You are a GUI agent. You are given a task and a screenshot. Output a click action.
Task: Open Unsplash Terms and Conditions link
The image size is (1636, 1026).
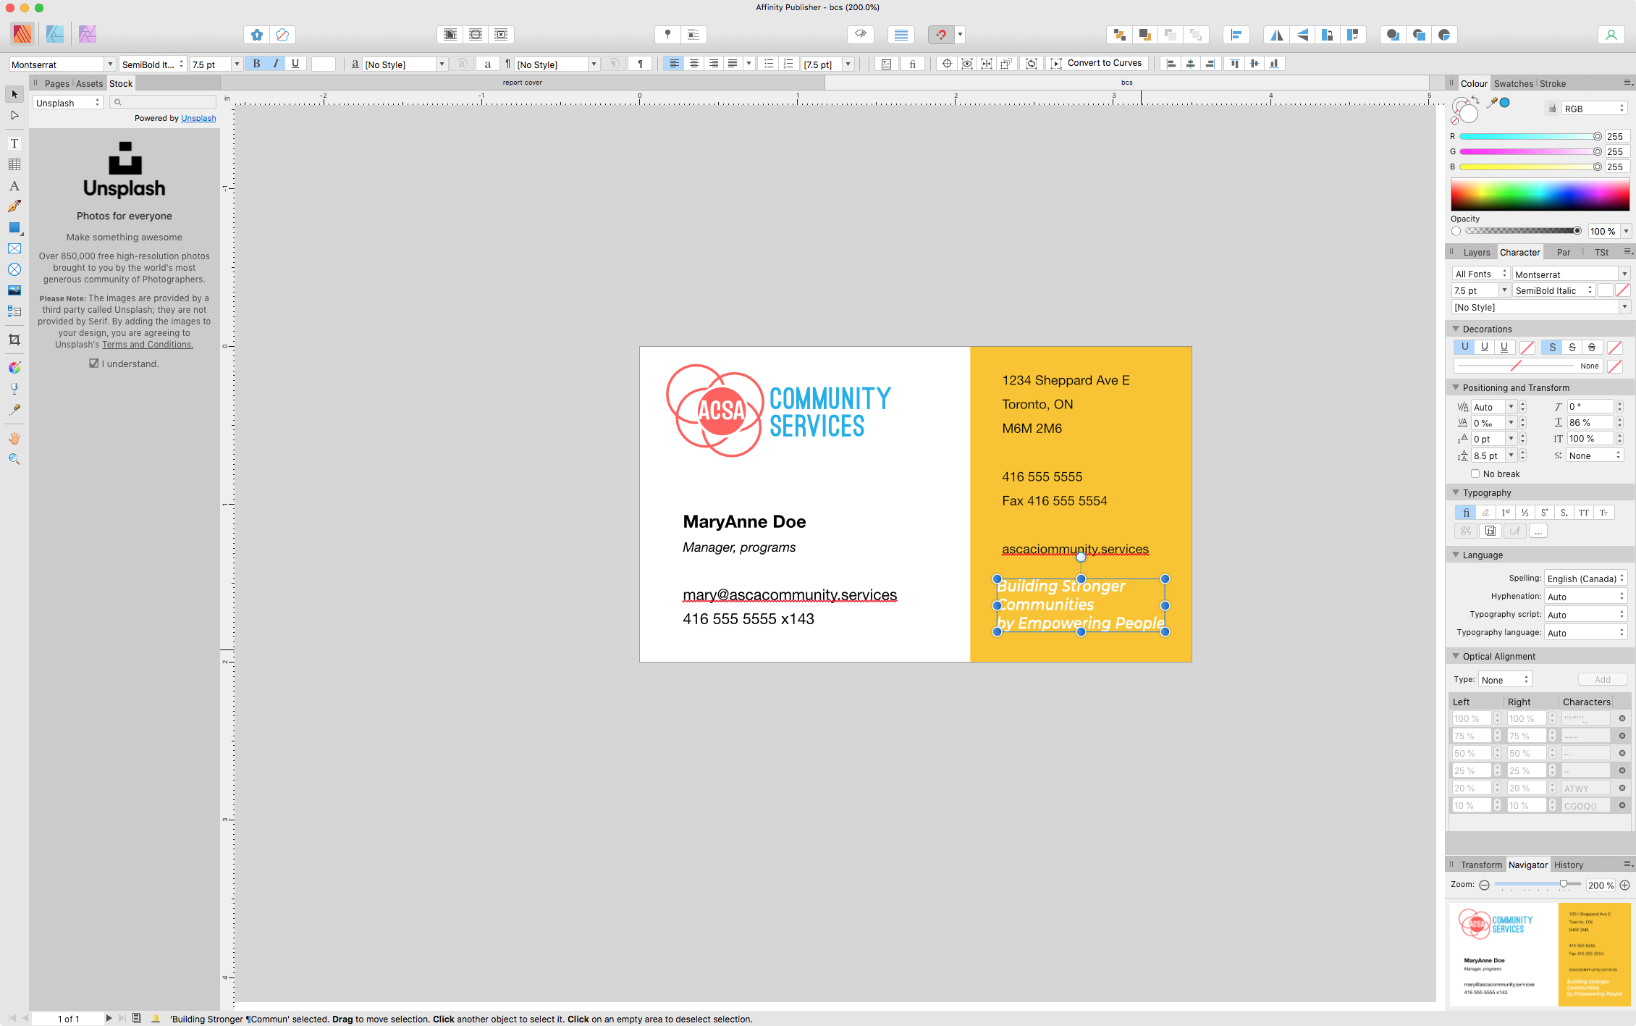[x=148, y=345]
